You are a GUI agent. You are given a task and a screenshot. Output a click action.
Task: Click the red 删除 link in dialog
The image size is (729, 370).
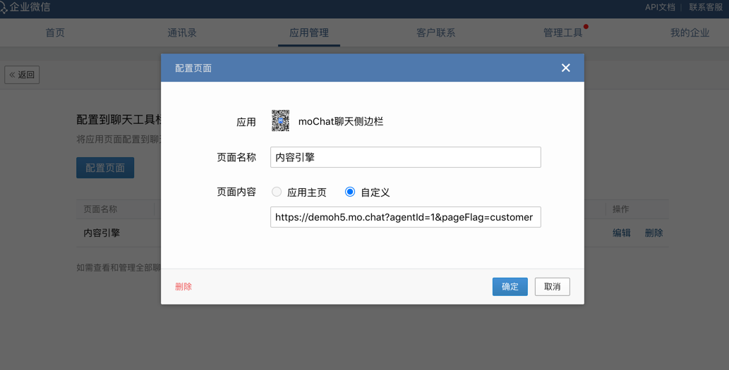pos(183,287)
